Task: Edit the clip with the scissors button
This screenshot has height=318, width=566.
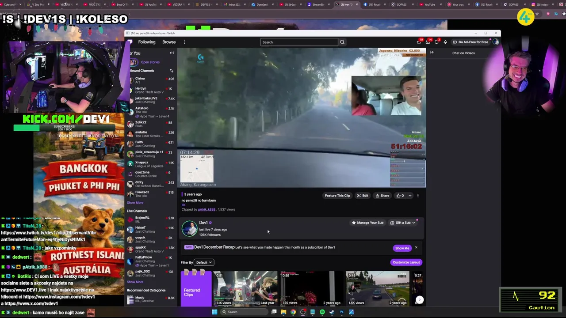Action: [363, 196]
